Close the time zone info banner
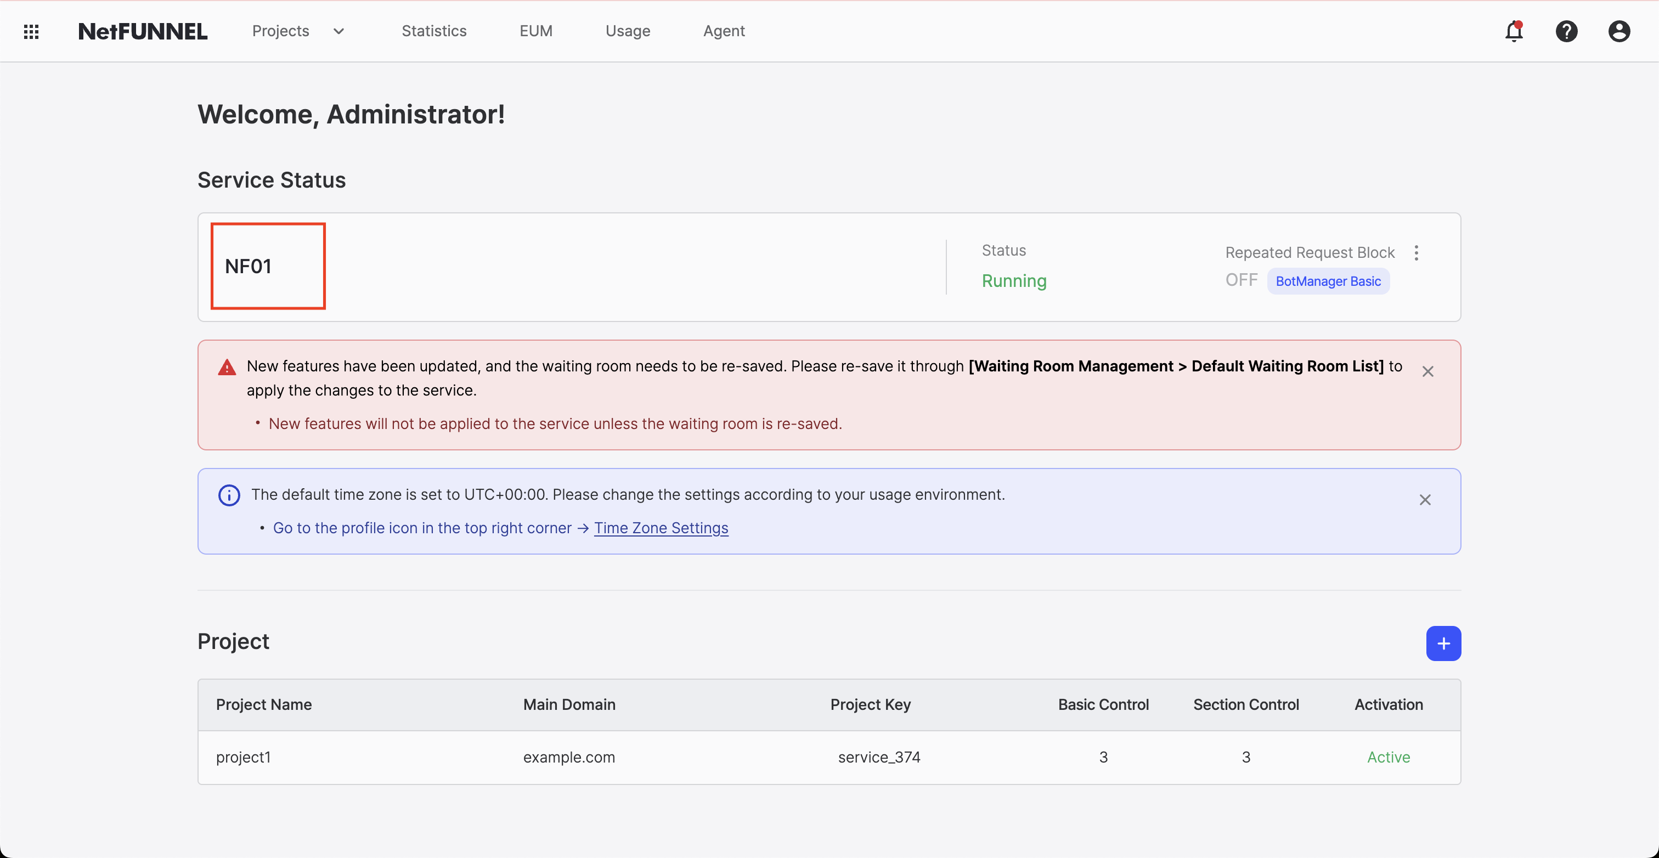Viewport: 1659px width, 858px height. 1425,500
